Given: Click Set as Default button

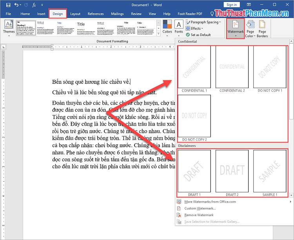Looking at the screenshot, I should (x=198, y=34).
